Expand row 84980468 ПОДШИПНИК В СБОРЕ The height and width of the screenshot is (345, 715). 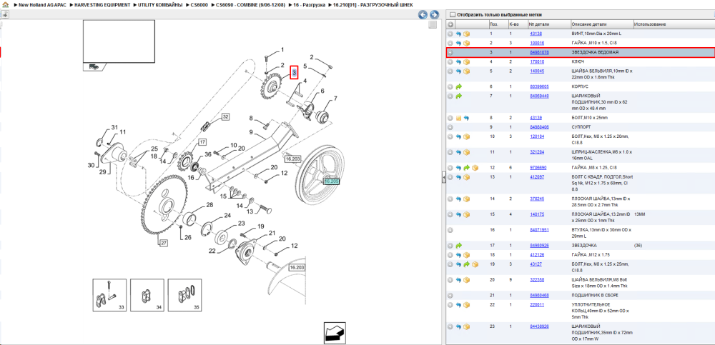(450, 295)
